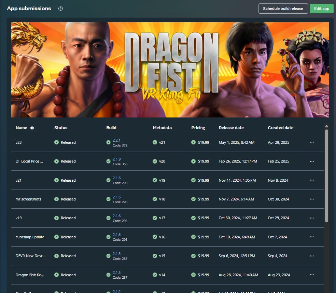
Task: Click the Pricing column header
Action: 198,128
